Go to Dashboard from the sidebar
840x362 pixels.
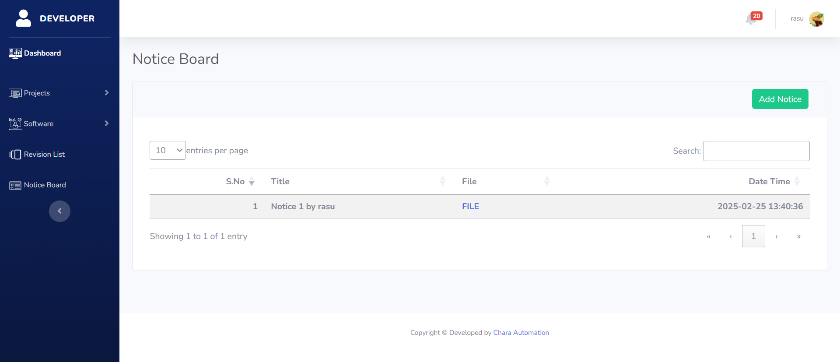pyautogui.click(x=42, y=53)
